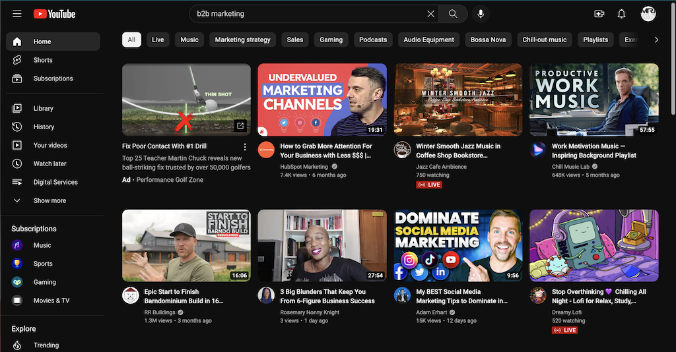Open Your videos in the sidebar
The width and height of the screenshot is (676, 352).
(53, 145)
